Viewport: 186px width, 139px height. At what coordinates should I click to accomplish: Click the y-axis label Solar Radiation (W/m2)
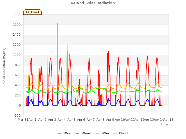click(x=4, y=66)
